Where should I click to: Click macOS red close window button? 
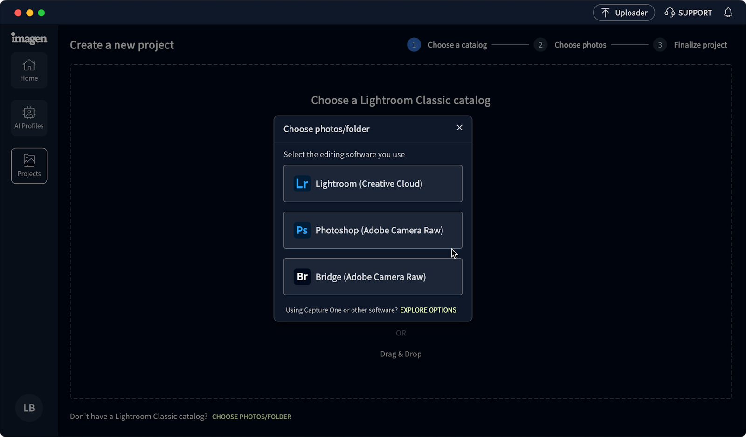pyautogui.click(x=18, y=13)
